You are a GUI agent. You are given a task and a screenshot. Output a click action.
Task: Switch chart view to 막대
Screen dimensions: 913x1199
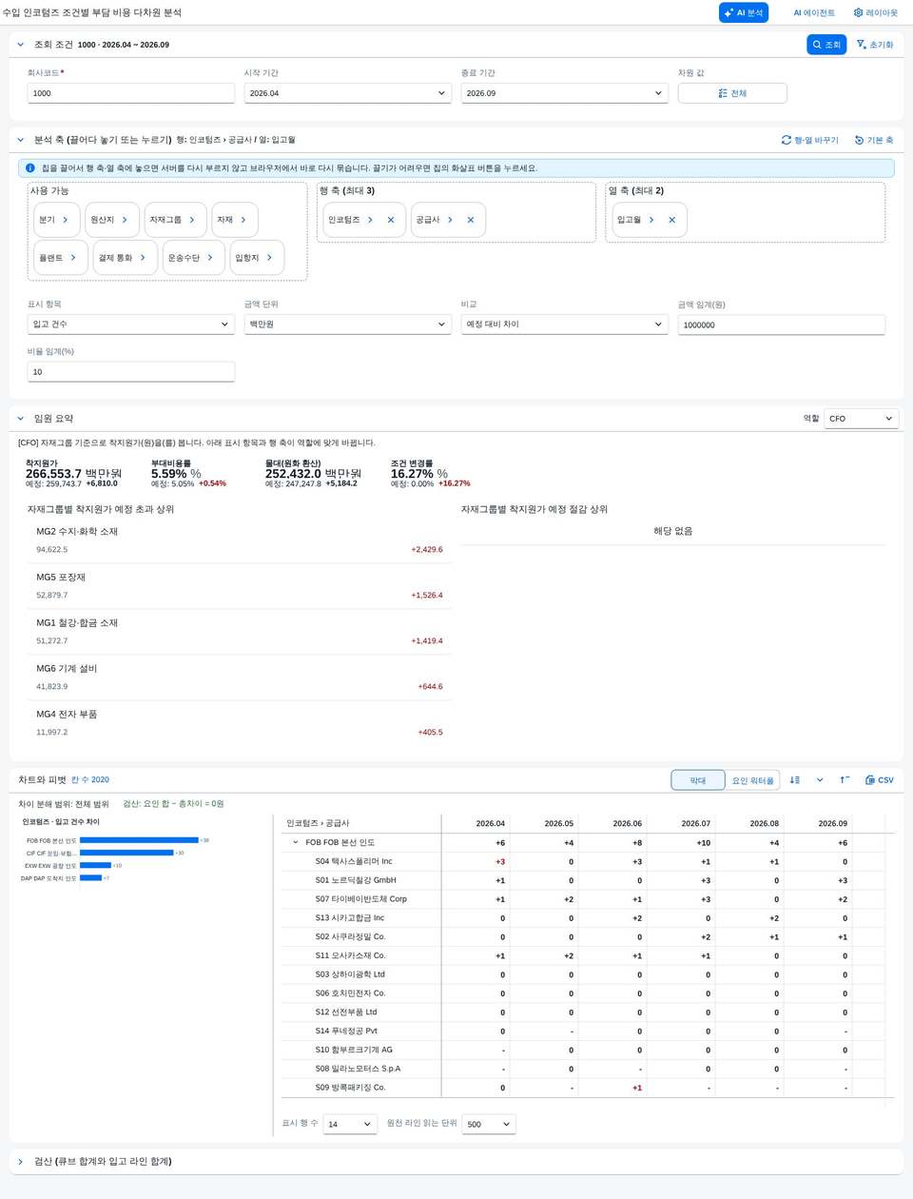pyautogui.click(x=698, y=780)
